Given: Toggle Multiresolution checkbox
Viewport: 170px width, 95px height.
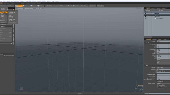Looking at the screenshot, I should [157, 85].
